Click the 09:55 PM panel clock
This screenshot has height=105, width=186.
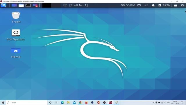(128, 5)
